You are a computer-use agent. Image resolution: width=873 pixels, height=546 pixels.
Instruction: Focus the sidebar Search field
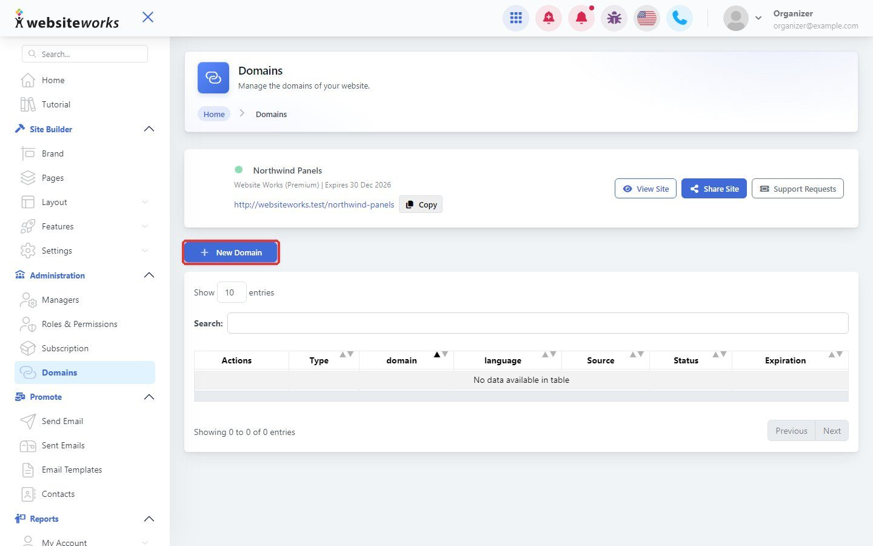85,54
